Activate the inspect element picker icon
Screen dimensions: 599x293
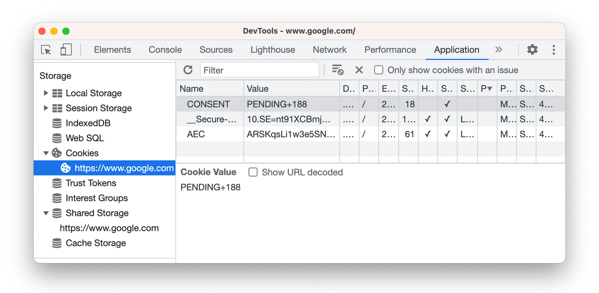tap(46, 50)
